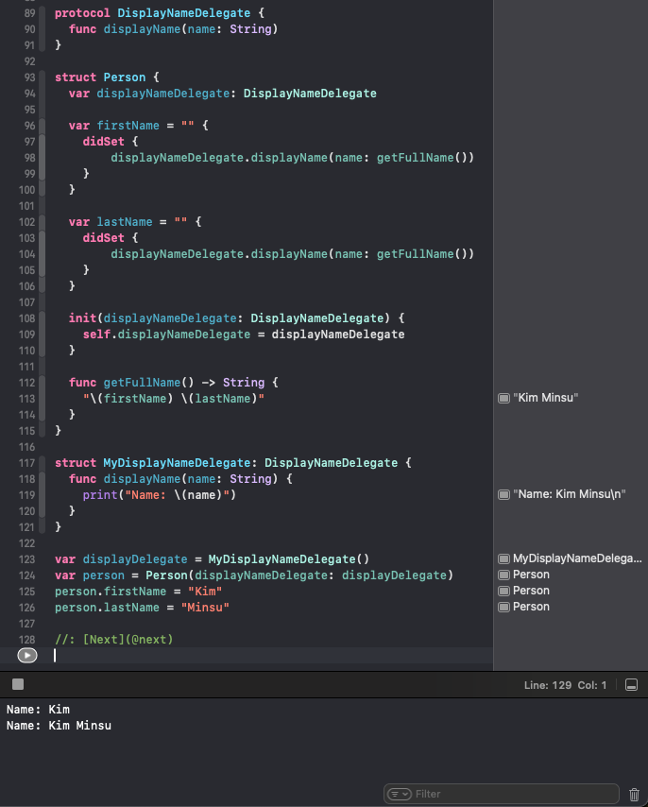This screenshot has width=648, height=807.
Task: Open Quick Look for "Kim Minsu" result
Action: click(503, 399)
